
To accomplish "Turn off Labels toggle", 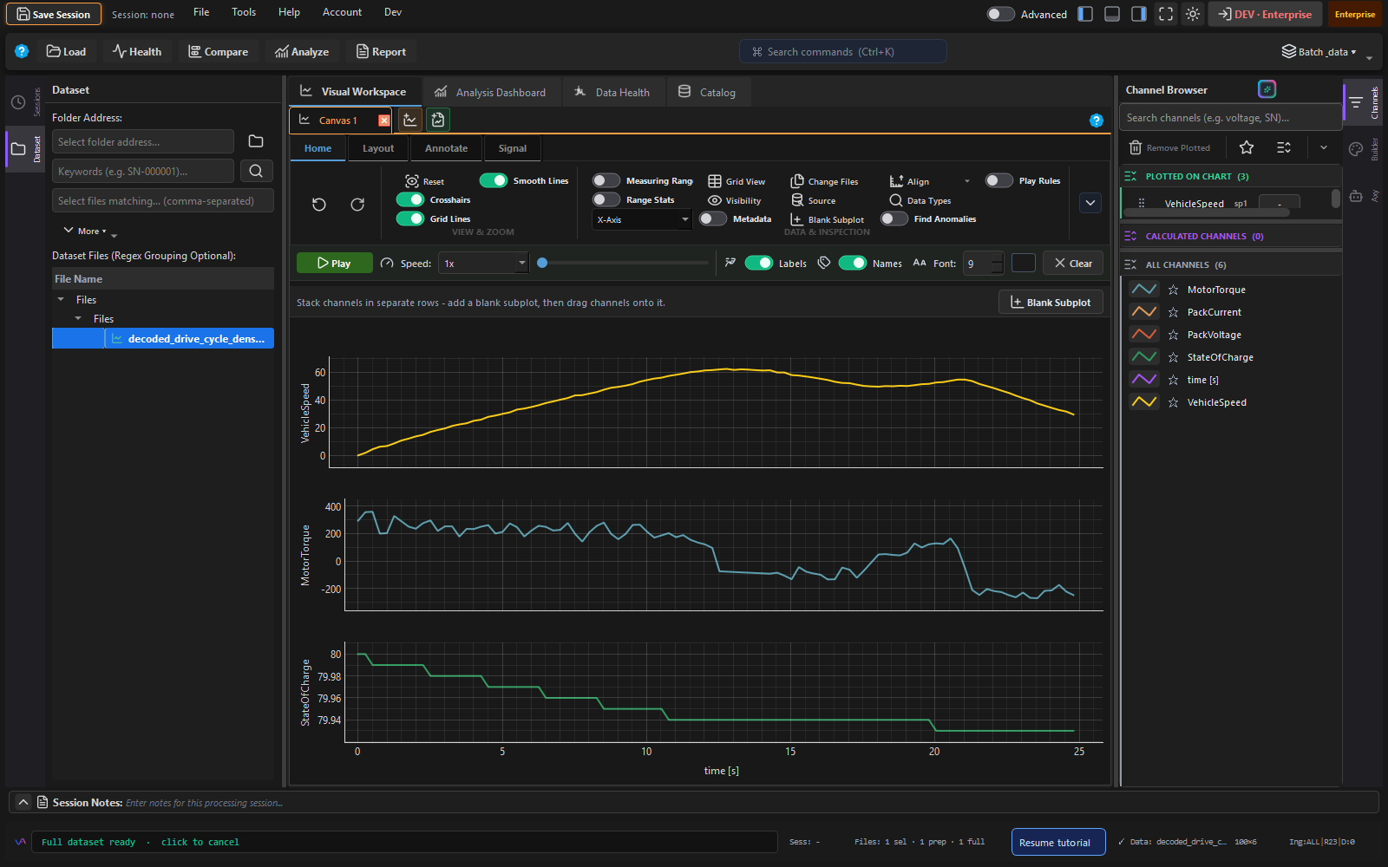I will coord(759,263).
